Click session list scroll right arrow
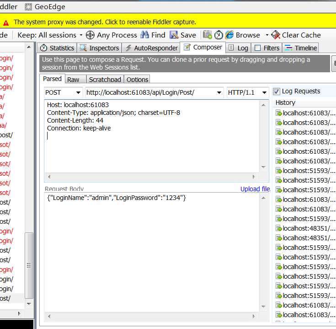The width and height of the screenshot is (336, 329). [x=19, y=313]
